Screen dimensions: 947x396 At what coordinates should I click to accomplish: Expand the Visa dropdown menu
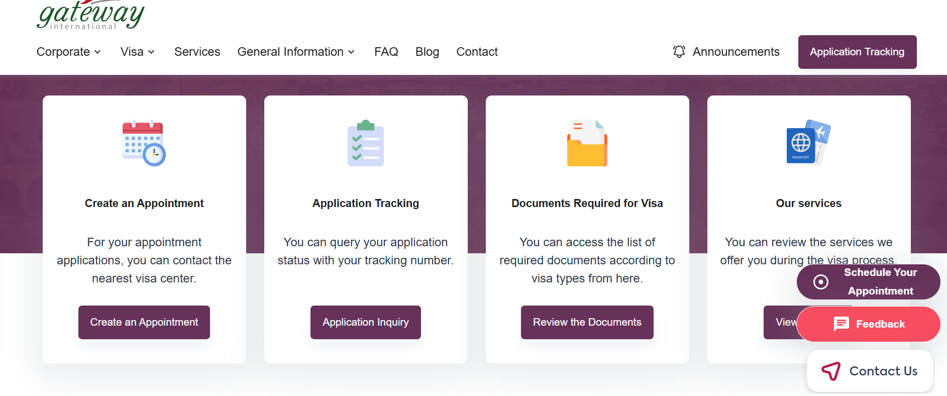click(137, 52)
